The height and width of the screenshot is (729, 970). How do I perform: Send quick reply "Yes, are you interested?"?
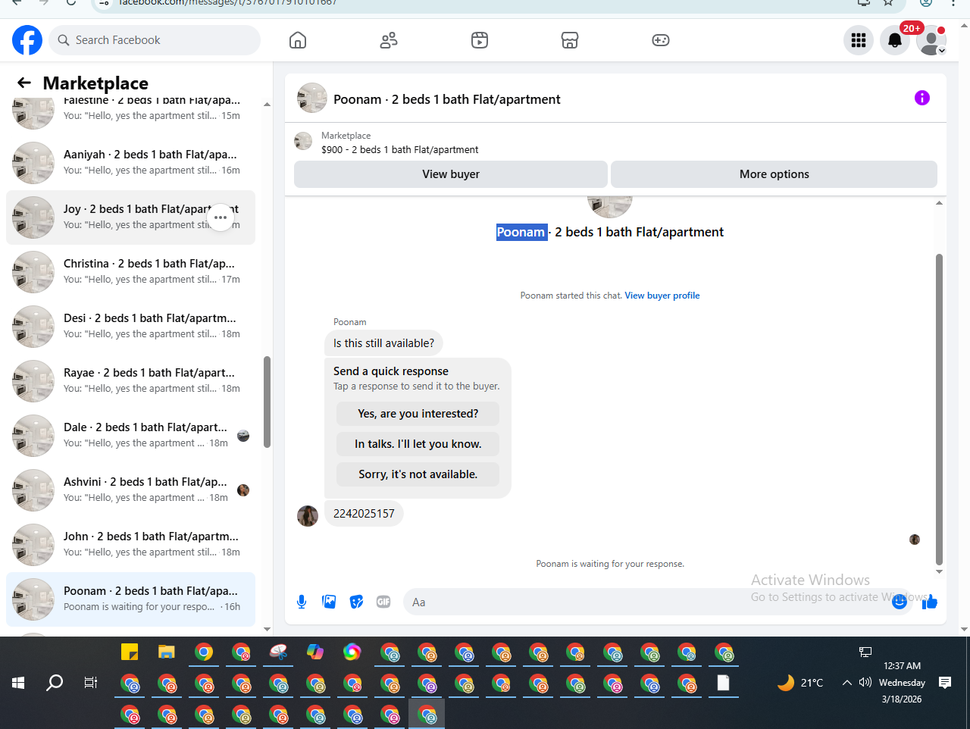click(418, 414)
